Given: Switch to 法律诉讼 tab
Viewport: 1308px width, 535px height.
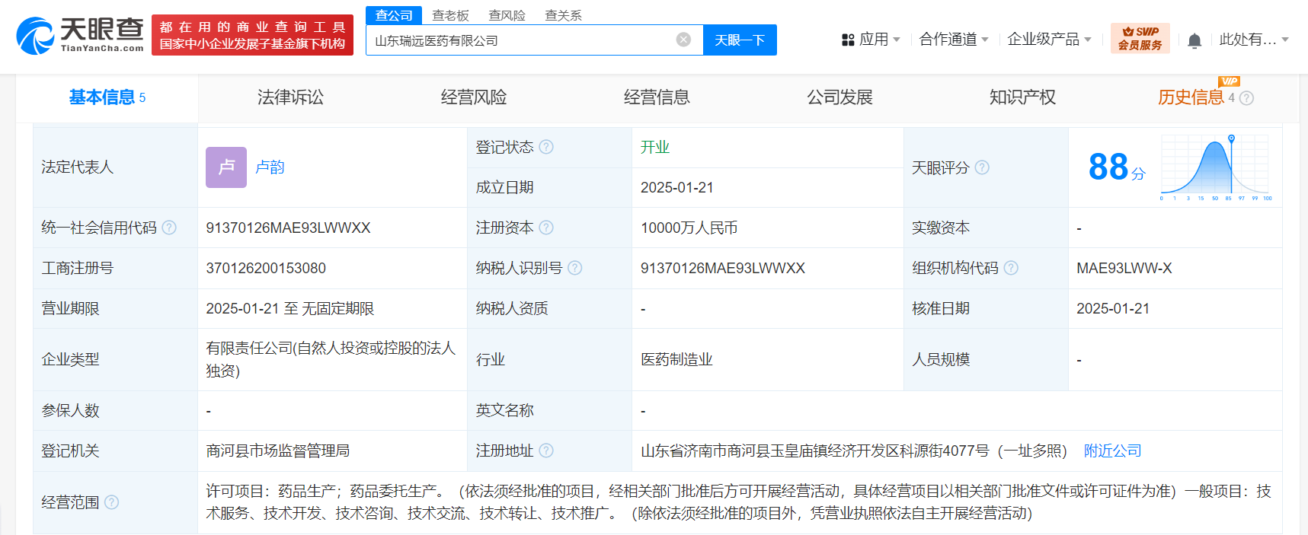Looking at the screenshot, I should pos(290,97).
